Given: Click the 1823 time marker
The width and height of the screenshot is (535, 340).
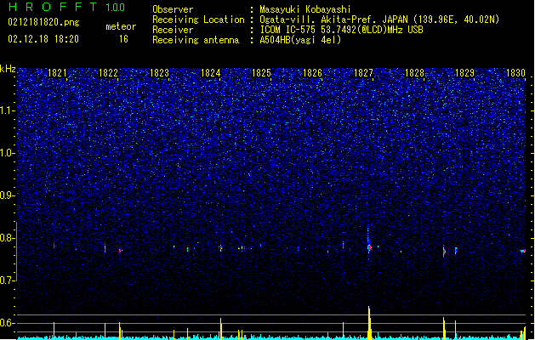Looking at the screenshot, I should pyautogui.click(x=159, y=73).
